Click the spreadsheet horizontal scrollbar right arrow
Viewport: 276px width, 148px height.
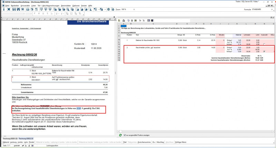pos(273,131)
